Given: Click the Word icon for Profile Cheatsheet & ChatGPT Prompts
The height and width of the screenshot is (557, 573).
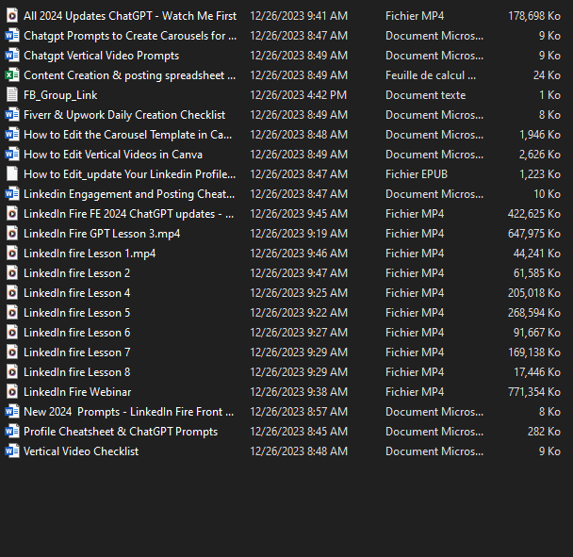Looking at the screenshot, I should point(12,432).
